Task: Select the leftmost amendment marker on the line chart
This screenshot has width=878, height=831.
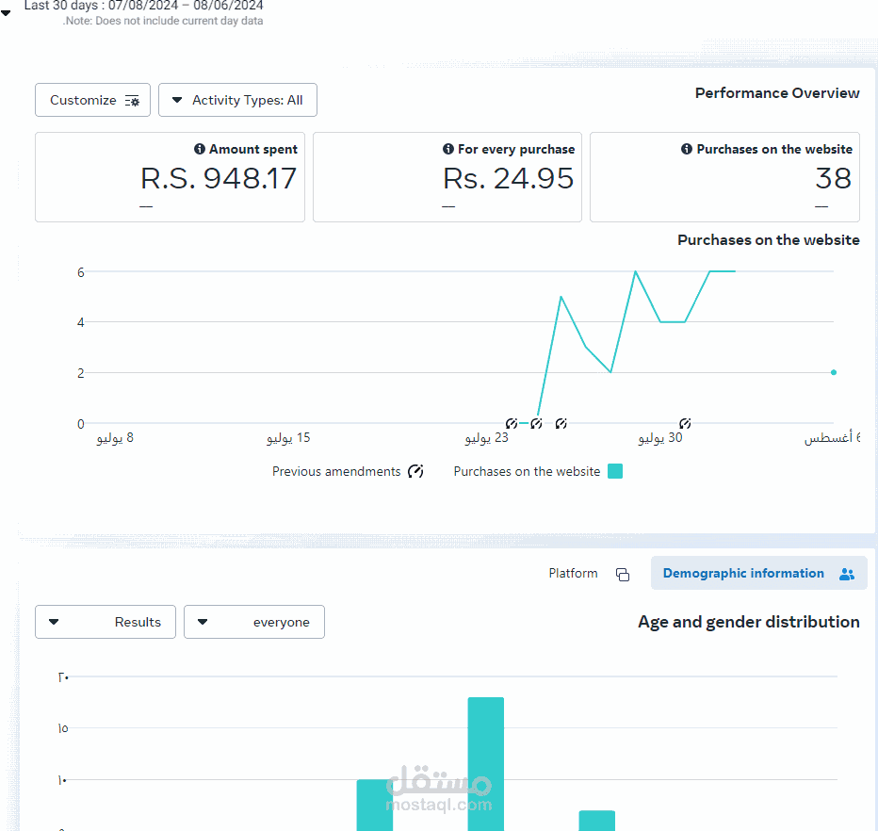Action: [x=512, y=423]
